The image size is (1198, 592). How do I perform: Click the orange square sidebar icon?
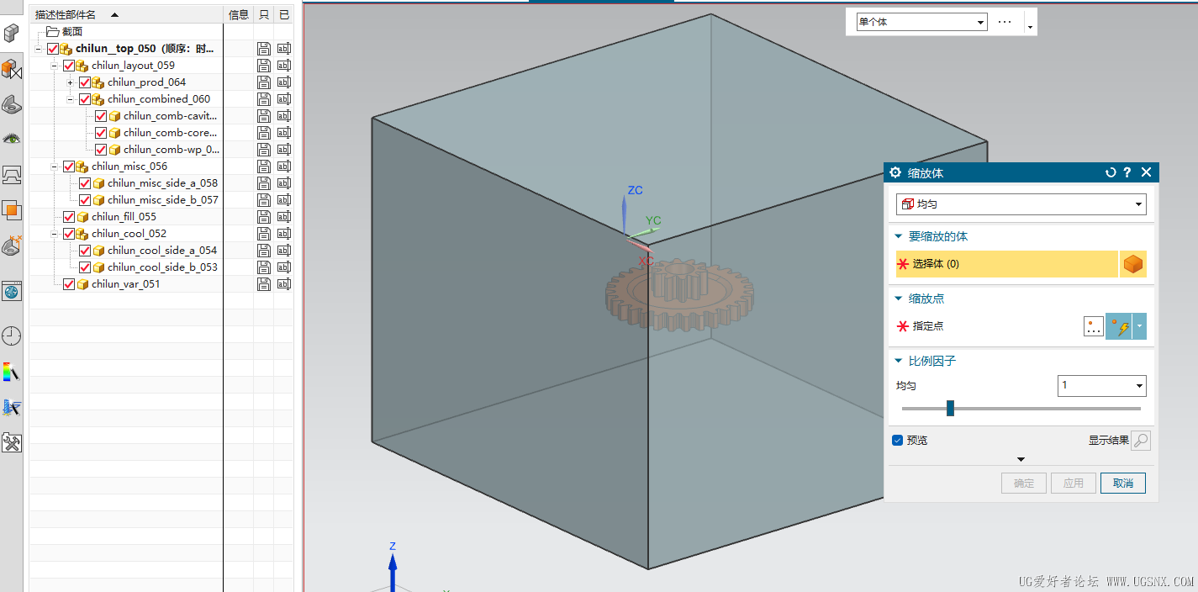(11, 209)
